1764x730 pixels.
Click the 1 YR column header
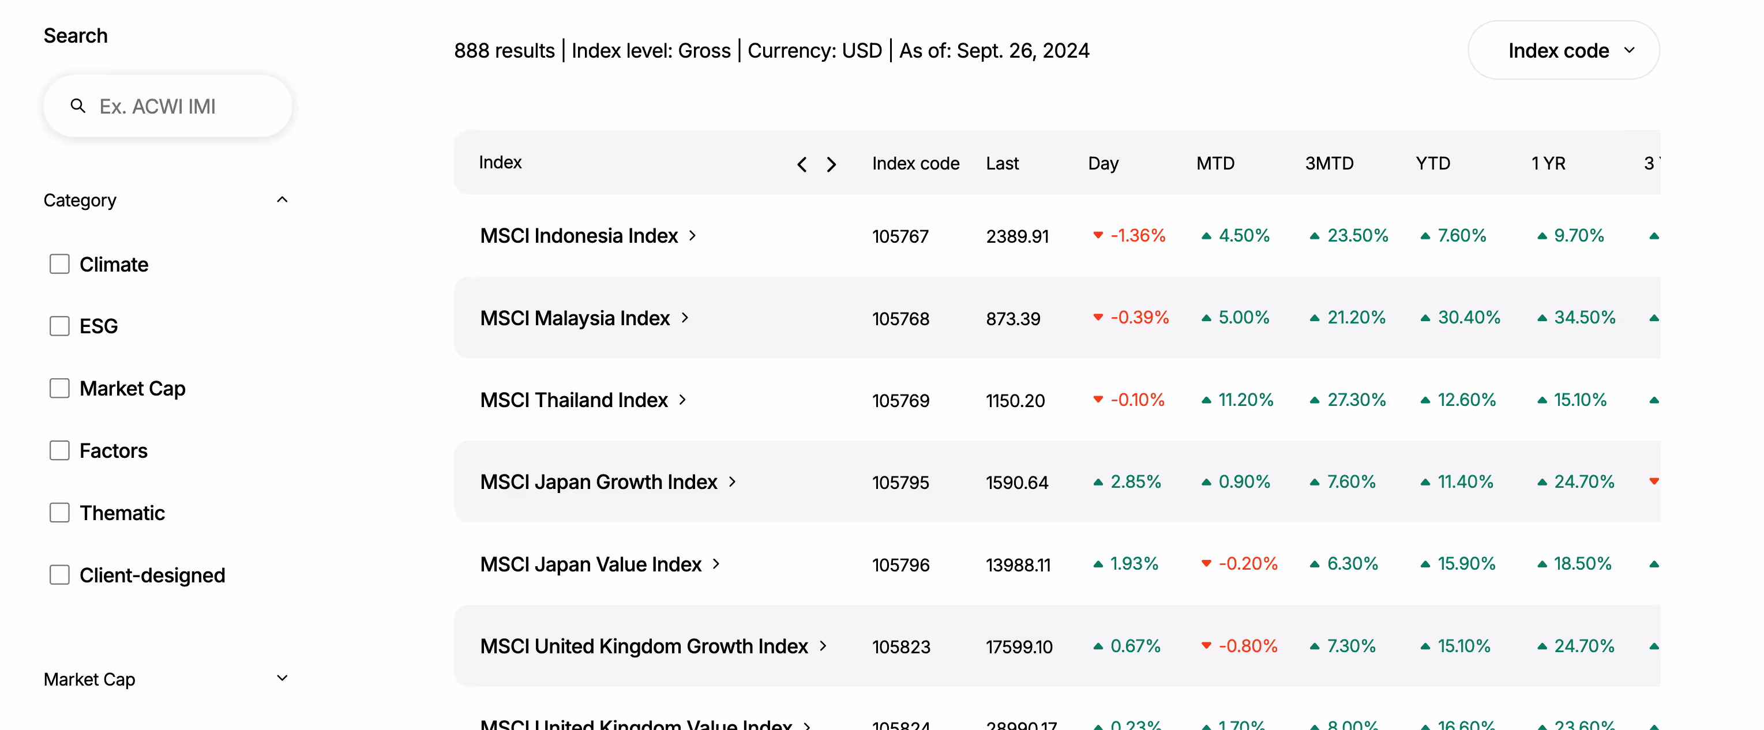coord(1548,164)
